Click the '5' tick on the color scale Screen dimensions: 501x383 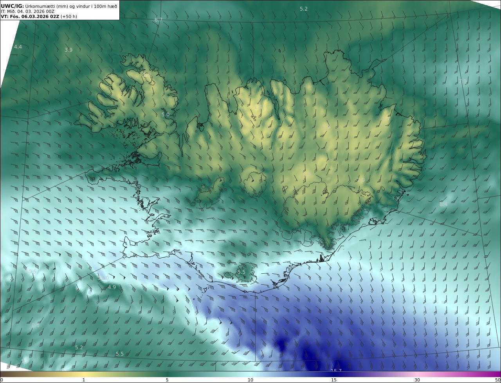coord(167,380)
